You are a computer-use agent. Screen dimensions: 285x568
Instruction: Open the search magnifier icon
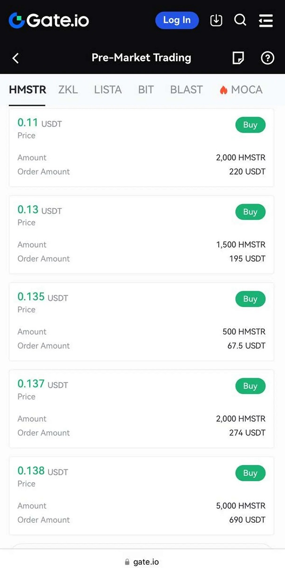pyautogui.click(x=240, y=20)
